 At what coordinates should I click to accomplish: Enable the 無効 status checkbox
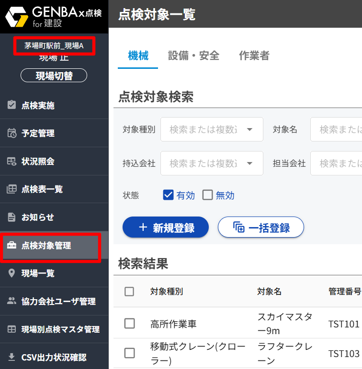[x=207, y=195]
